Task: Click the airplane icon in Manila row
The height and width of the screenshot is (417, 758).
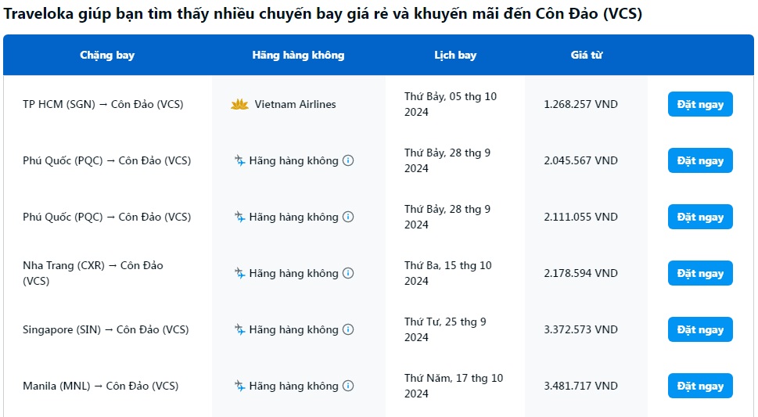Action: pyautogui.click(x=240, y=386)
